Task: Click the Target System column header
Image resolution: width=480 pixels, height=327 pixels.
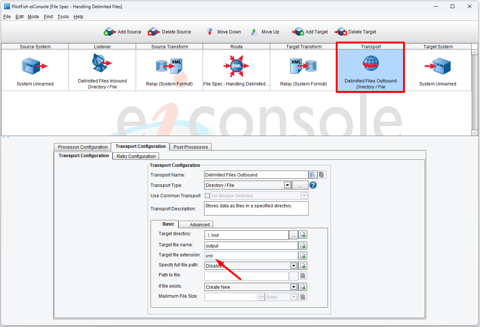Action: (x=438, y=46)
